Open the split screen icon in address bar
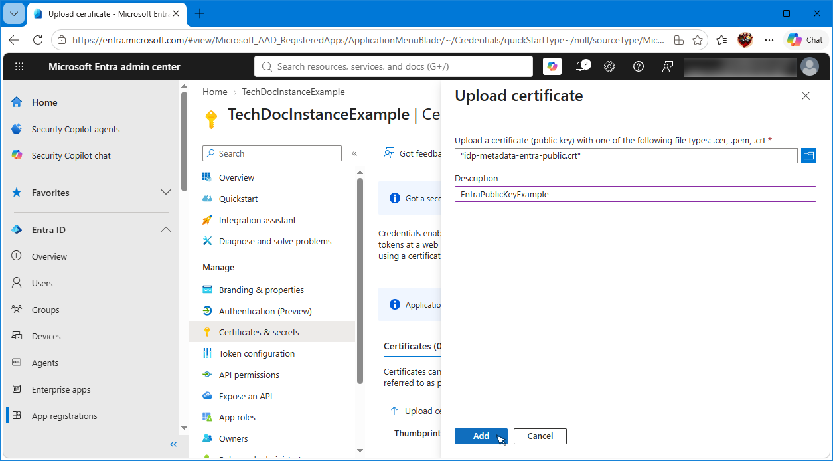The width and height of the screenshot is (833, 461). [679, 40]
